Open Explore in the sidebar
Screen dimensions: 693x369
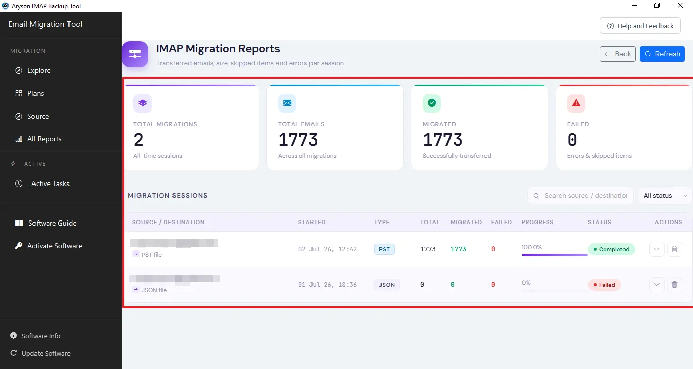point(39,70)
